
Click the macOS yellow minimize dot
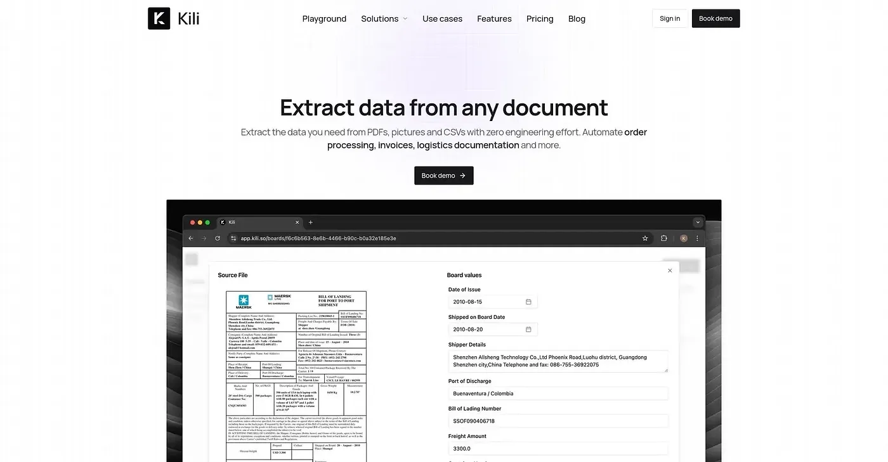[200, 222]
